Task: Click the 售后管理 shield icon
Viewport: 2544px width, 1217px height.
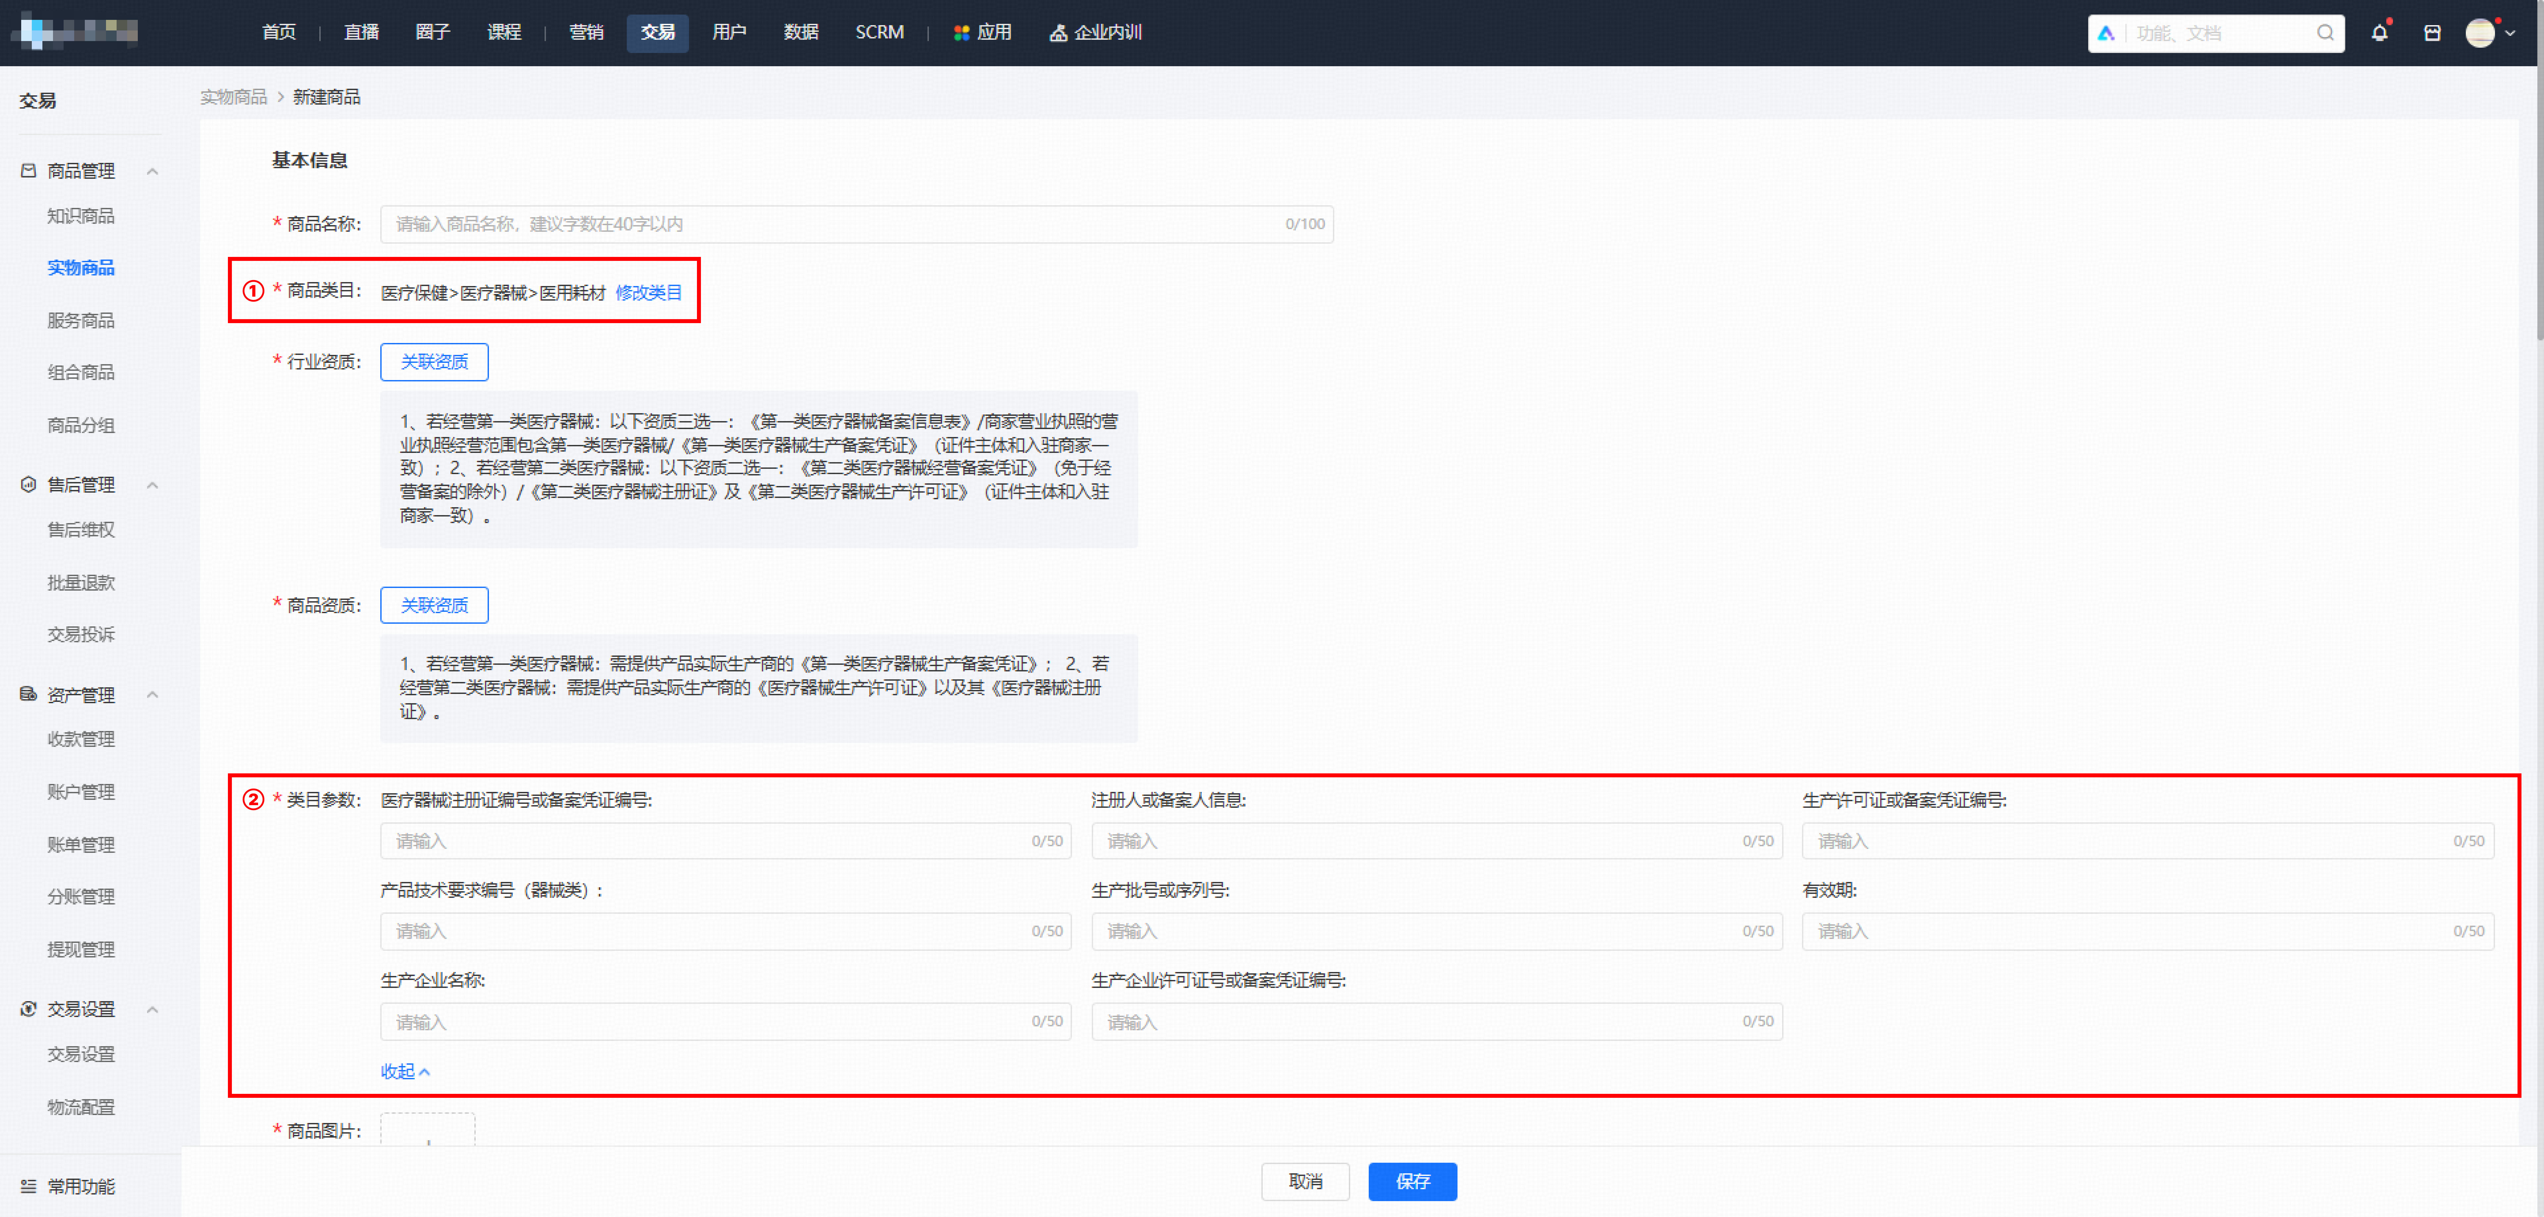Action: 28,485
